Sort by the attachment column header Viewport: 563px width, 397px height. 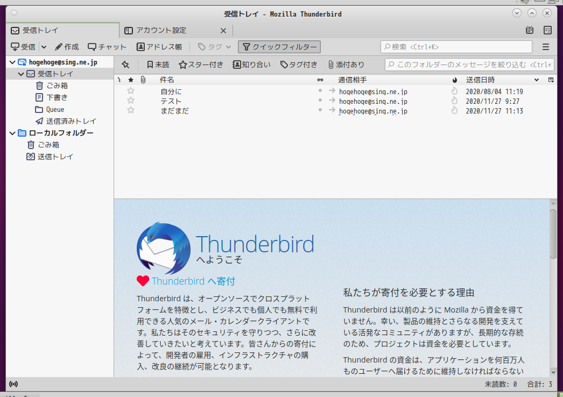point(143,80)
